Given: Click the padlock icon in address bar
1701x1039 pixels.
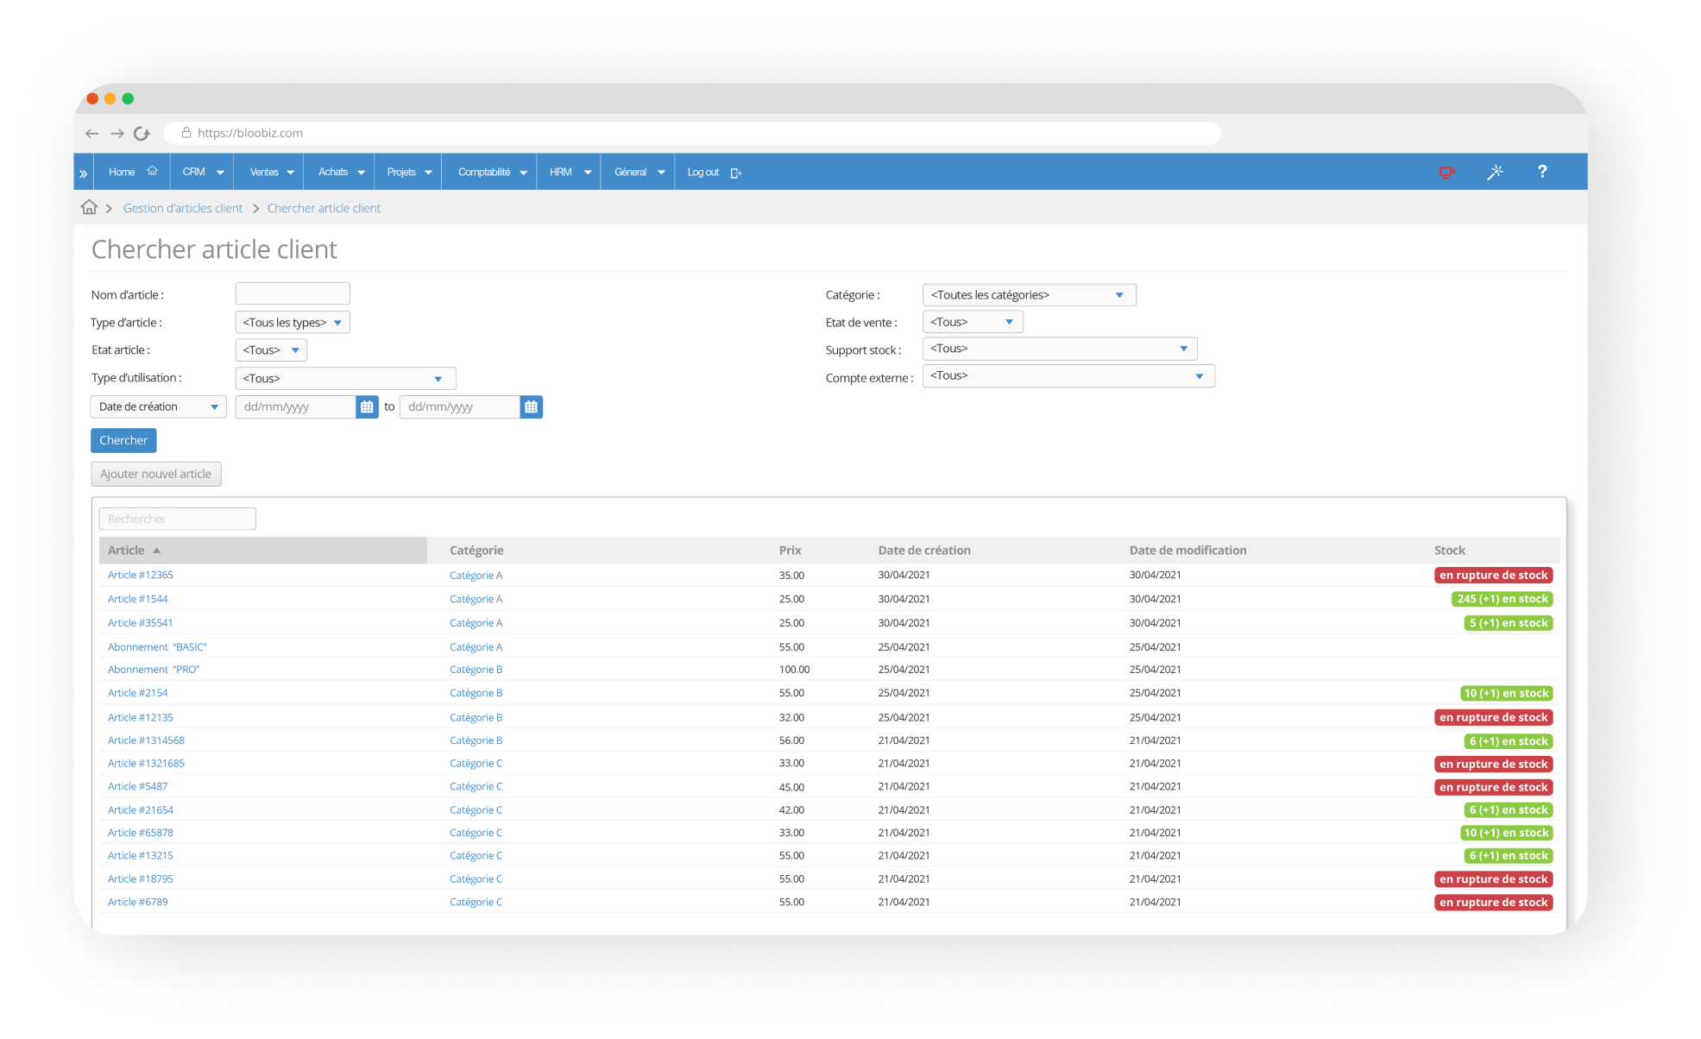Looking at the screenshot, I should pos(186,133).
